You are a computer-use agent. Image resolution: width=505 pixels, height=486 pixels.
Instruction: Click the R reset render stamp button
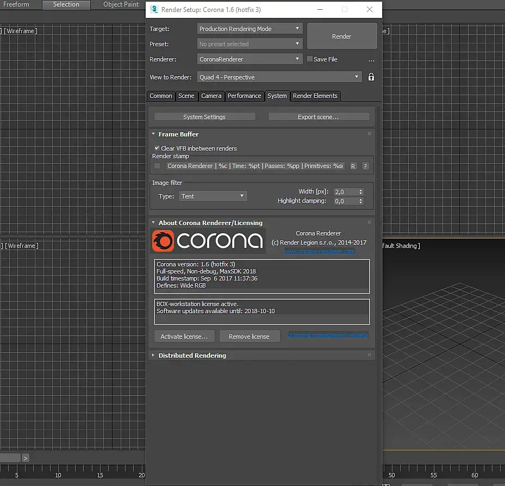(x=353, y=166)
